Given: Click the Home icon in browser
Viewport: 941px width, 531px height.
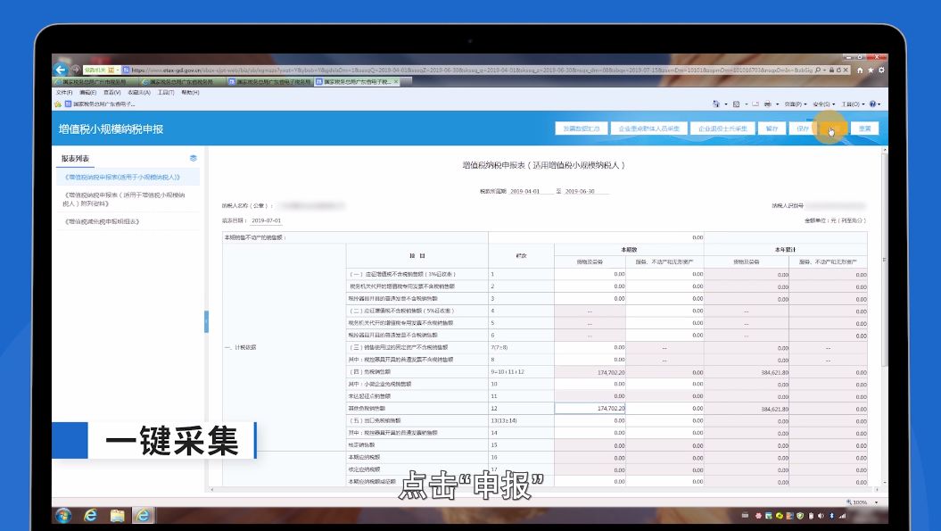Looking at the screenshot, I should 859,71.
